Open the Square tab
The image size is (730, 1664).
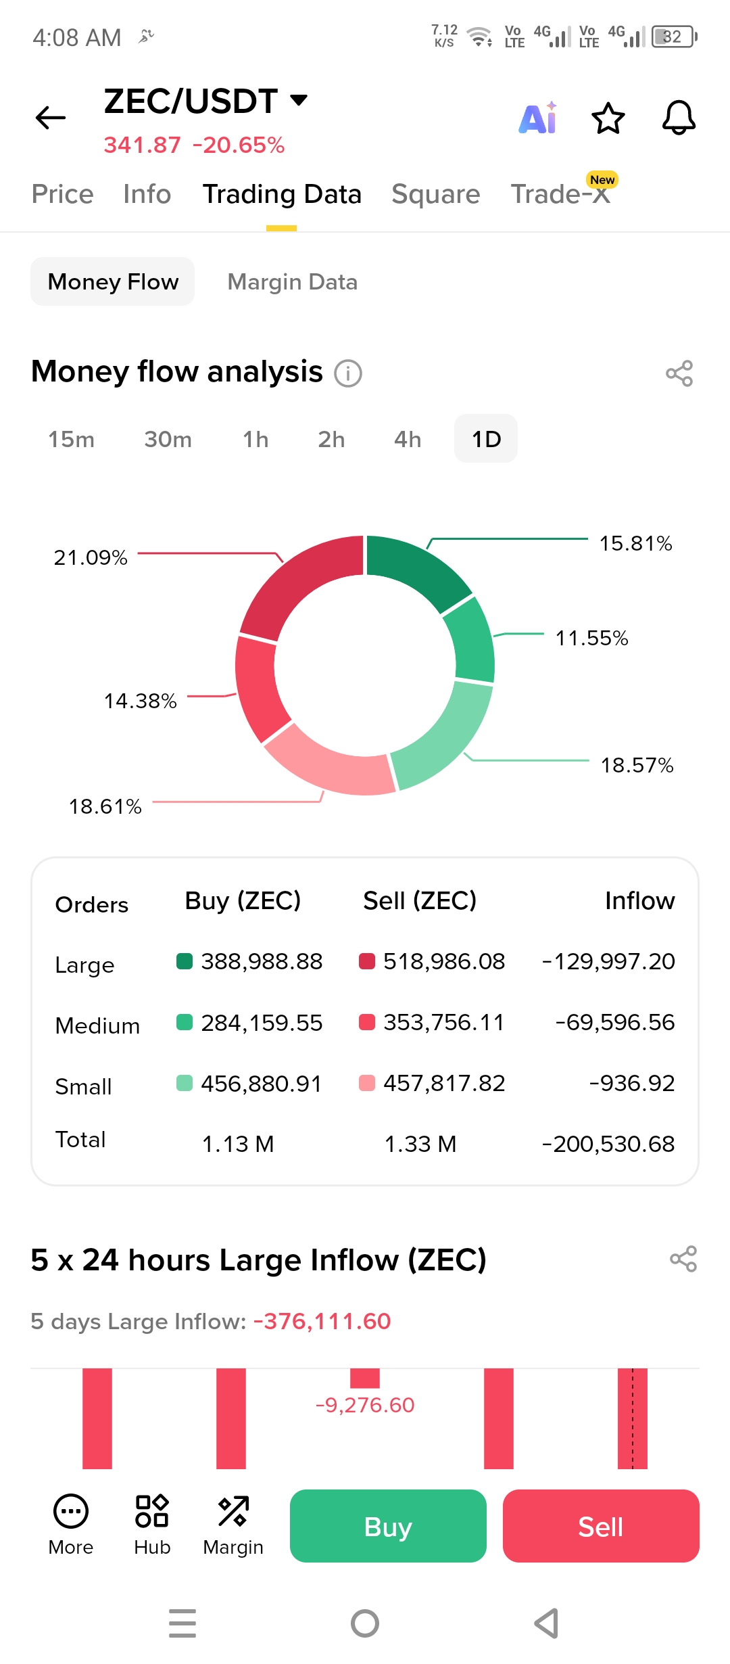435,194
